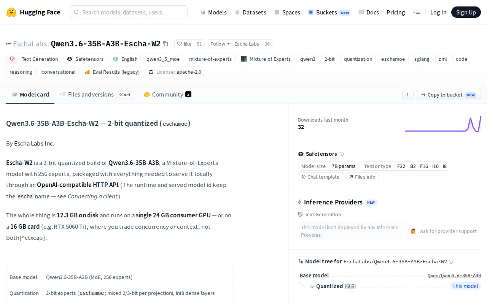This screenshot has width=487, height=304.
Task: Open Eval Results (legacy) tag
Action: tap(112, 72)
